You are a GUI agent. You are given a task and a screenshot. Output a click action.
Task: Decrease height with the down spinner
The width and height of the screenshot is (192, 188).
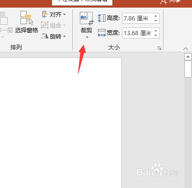155,21
